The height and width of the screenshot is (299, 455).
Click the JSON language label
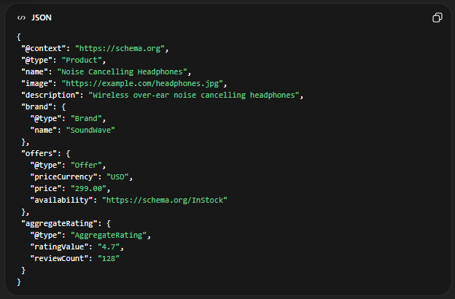[x=42, y=18]
